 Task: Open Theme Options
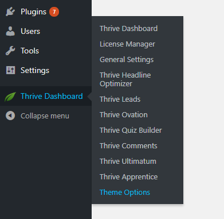[125, 193]
